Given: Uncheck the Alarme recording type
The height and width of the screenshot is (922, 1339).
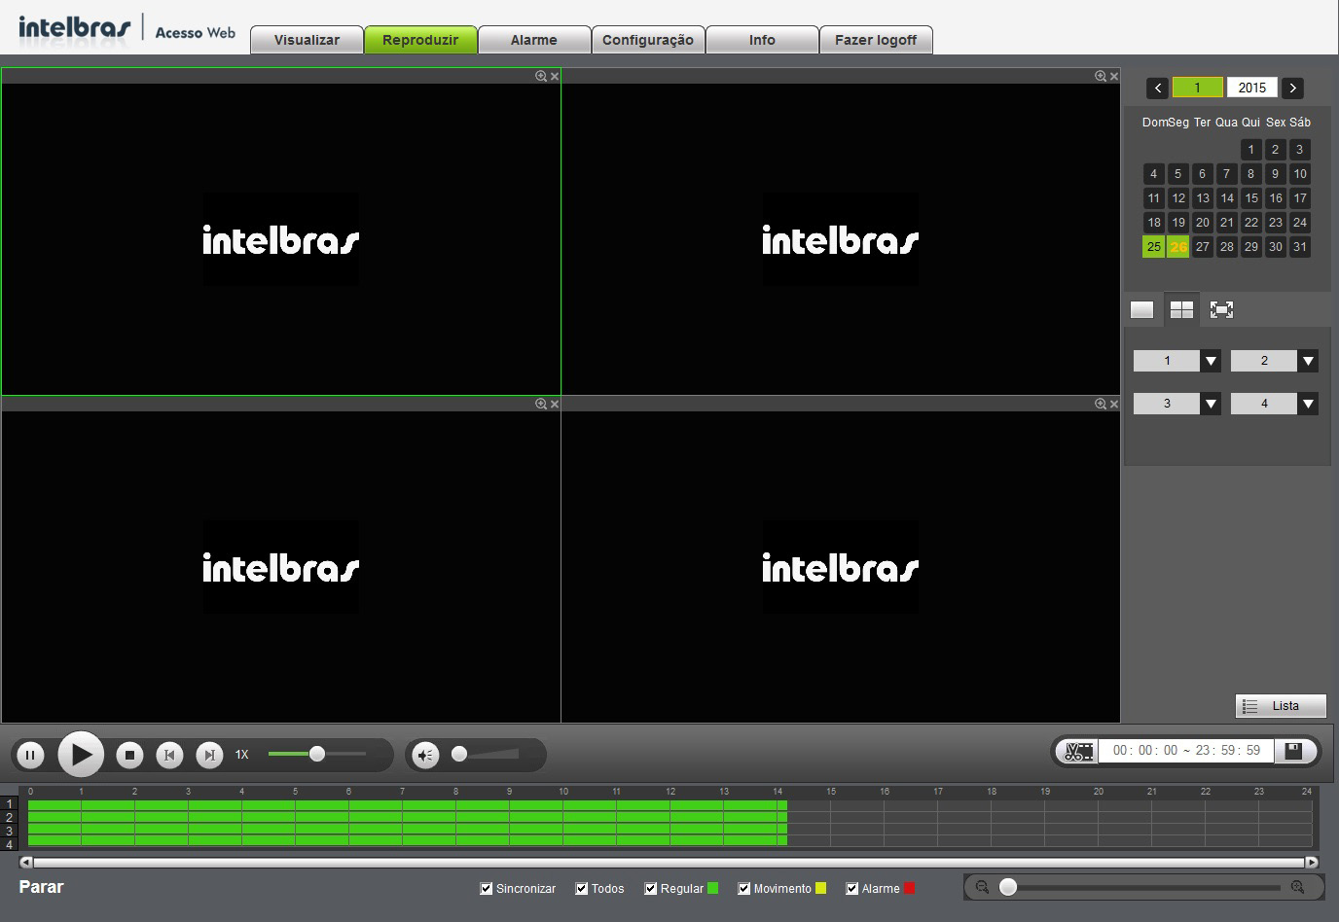Looking at the screenshot, I should coord(852,888).
